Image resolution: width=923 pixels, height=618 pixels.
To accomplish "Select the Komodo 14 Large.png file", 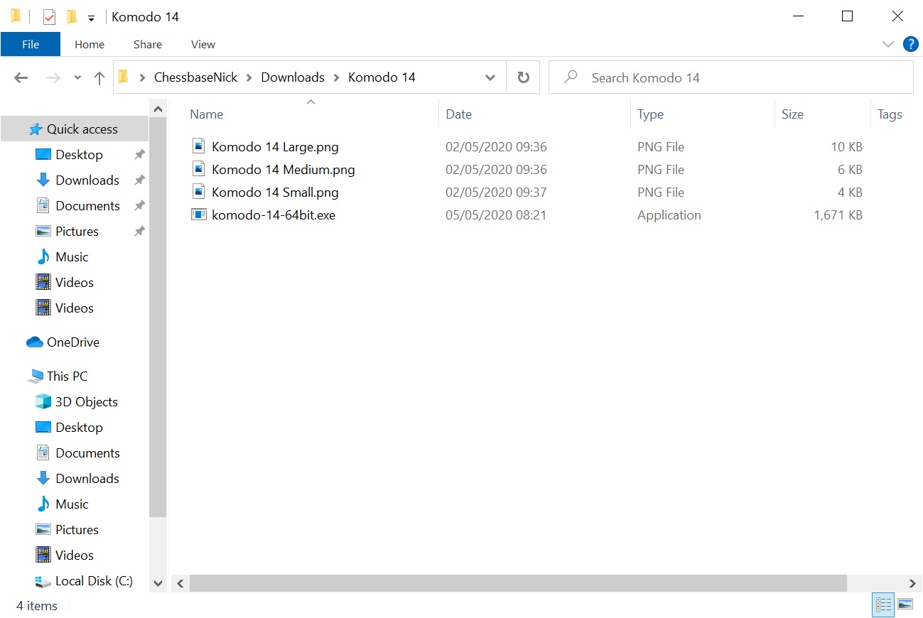I will (x=274, y=147).
